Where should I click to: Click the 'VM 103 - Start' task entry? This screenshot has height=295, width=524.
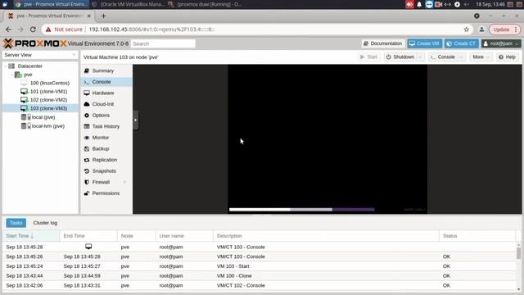pos(260,266)
